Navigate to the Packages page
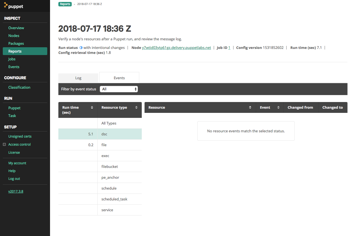This screenshot has height=236, width=348. [x=16, y=43]
